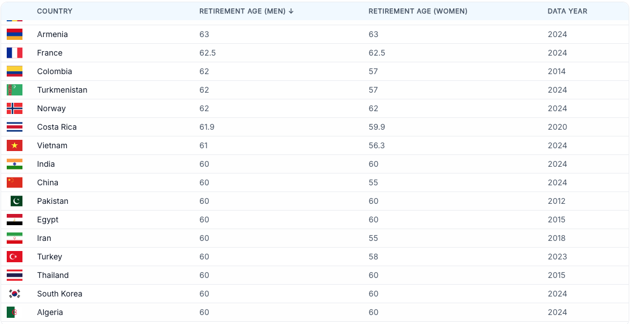This screenshot has width=636, height=324.
Task: Click the Armenia flag icon
Action: (15, 34)
